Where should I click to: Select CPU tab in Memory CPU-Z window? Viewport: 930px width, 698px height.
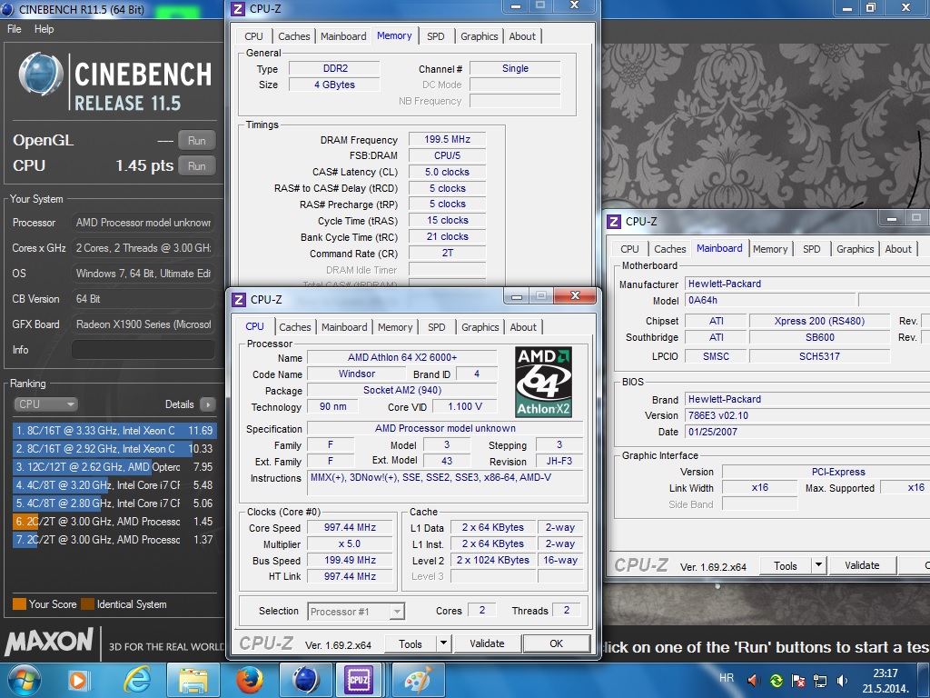tap(253, 36)
